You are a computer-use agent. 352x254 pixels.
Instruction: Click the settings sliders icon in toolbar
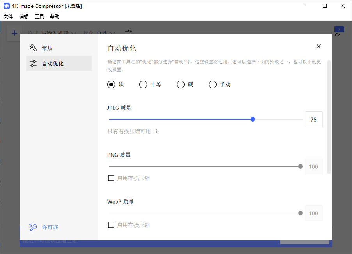click(x=128, y=31)
